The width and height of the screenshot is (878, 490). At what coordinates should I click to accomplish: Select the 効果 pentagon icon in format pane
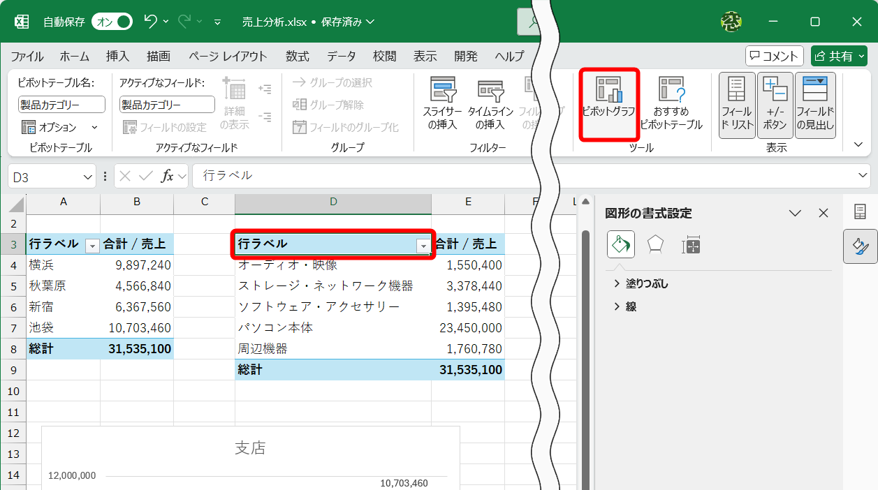655,245
